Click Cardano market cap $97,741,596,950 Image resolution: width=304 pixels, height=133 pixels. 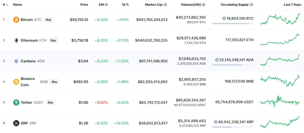pyautogui.click(x=153, y=61)
